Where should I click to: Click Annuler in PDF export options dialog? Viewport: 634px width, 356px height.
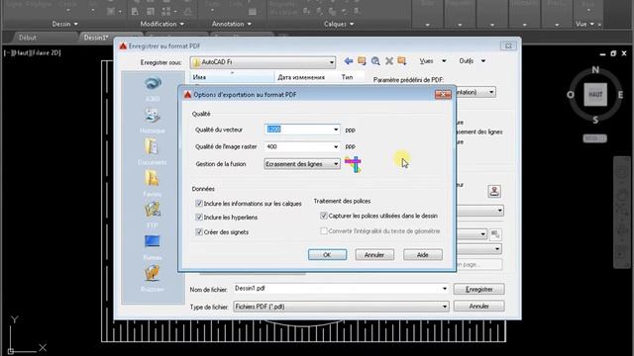pyautogui.click(x=374, y=255)
